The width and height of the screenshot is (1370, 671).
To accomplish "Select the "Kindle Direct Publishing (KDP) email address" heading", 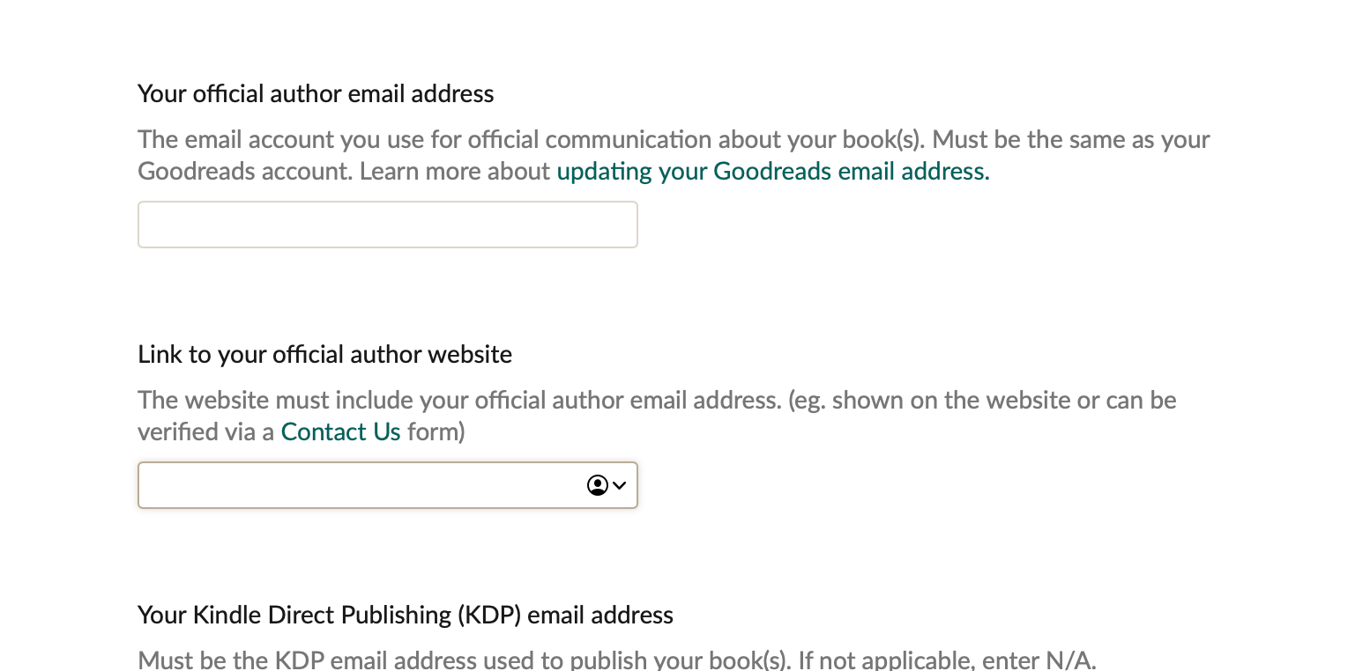I will click(406, 615).
